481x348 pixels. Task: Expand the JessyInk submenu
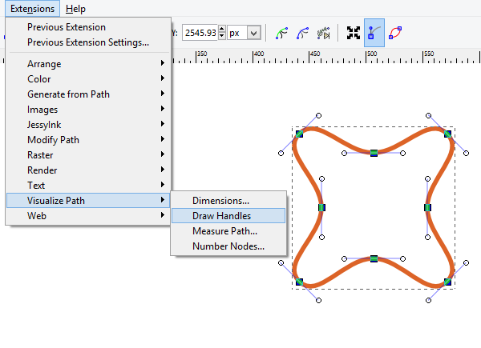point(87,125)
